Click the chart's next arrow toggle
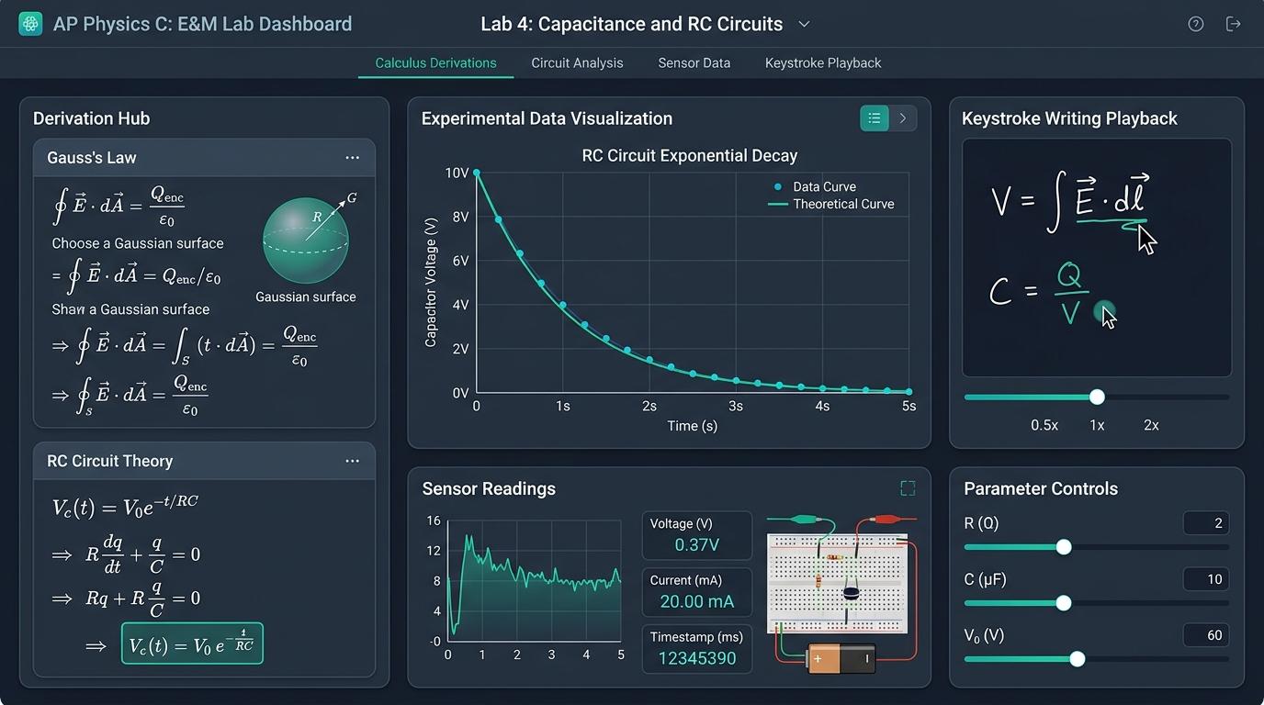The image size is (1264, 705). pyautogui.click(x=903, y=118)
